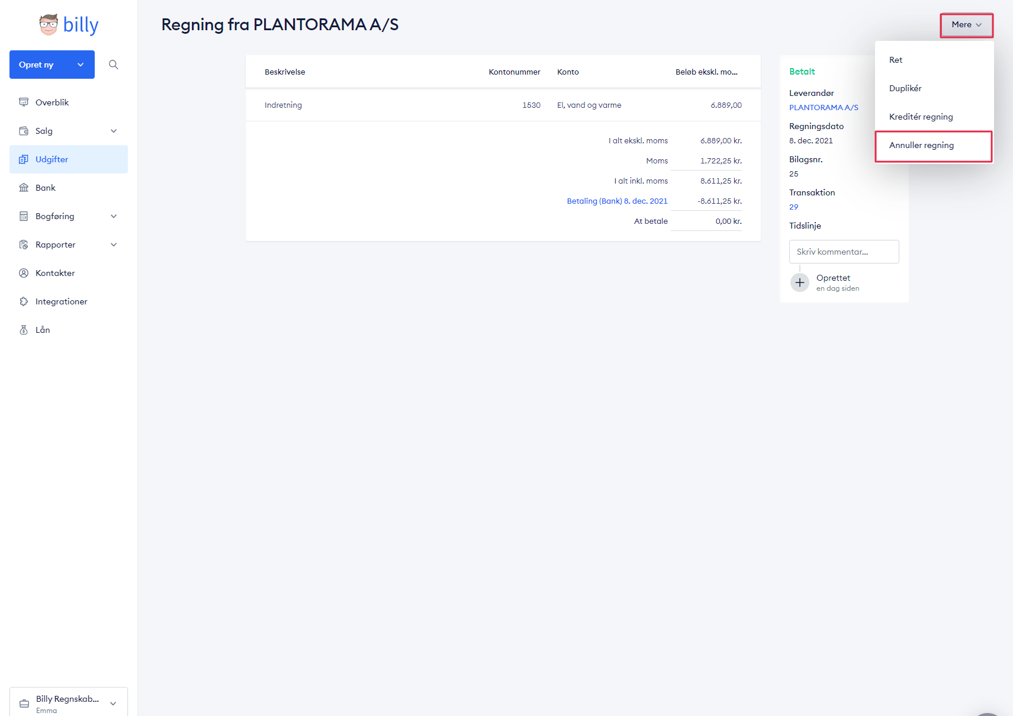1013x716 pixels.
Task: Go to Overblik in sidebar
Action: click(69, 102)
